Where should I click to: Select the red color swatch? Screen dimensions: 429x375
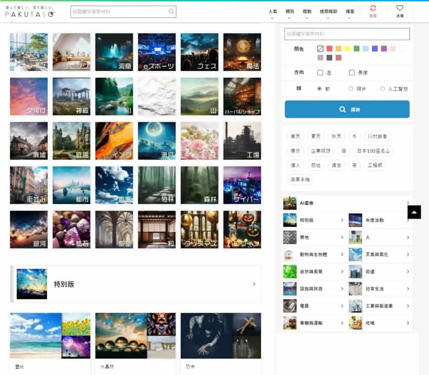329,49
